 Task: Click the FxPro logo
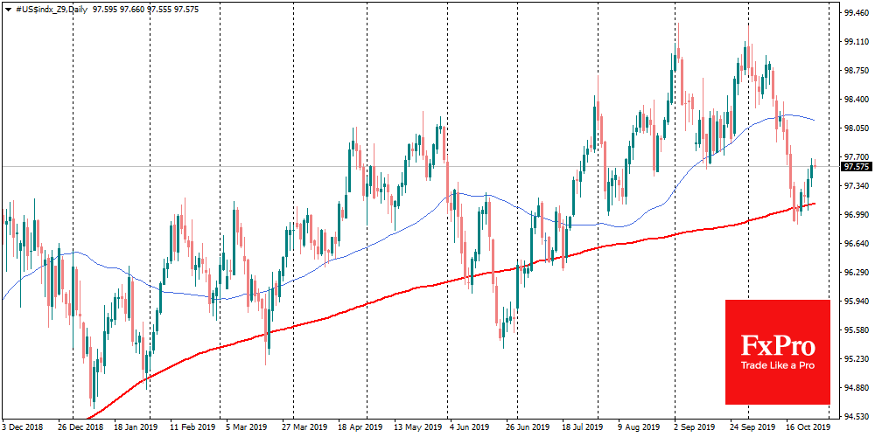click(x=778, y=343)
